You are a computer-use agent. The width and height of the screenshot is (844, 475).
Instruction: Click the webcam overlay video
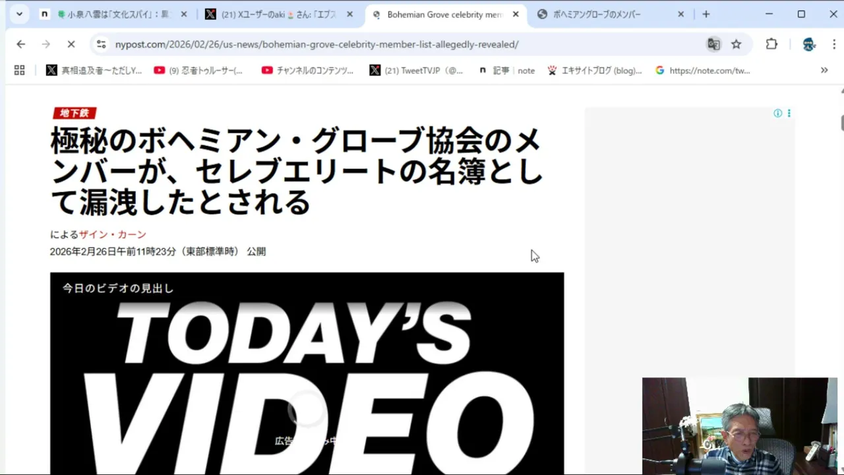(740, 426)
